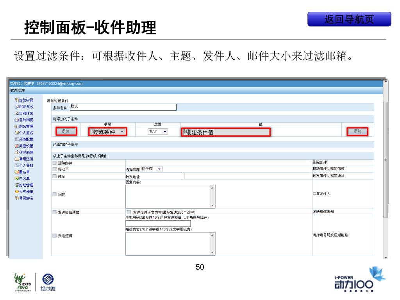Screen dimensions: 400x300
Task: Open 个人资料 via its sidebar icon
Action: [17, 165]
